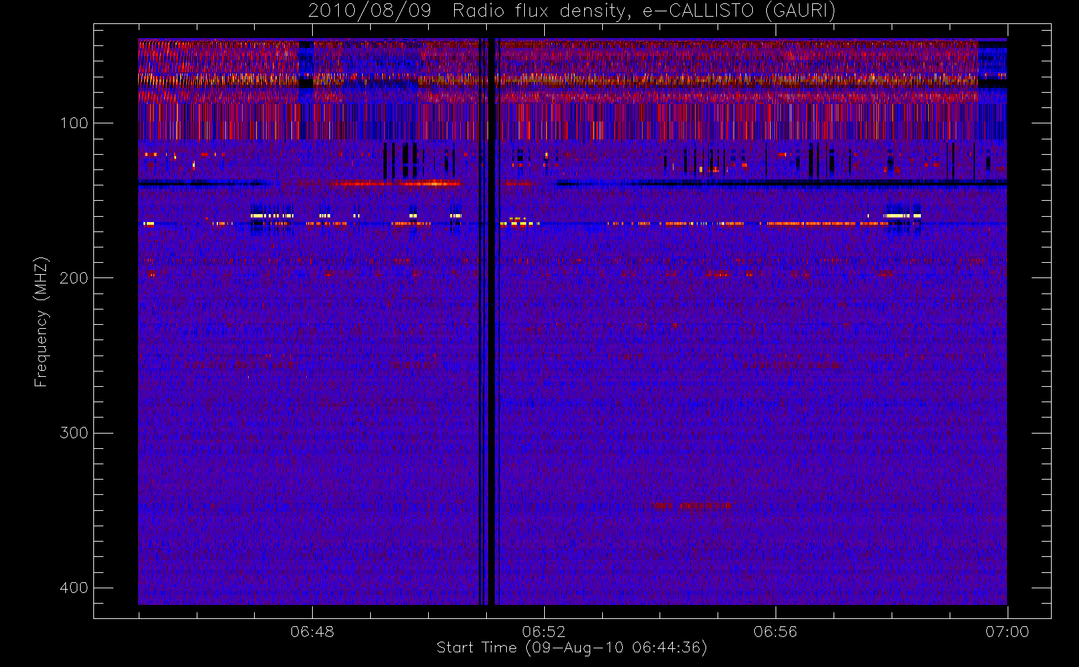The image size is (1079, 667).
Task: Click the 400 frequency tick label
Action: tap(73, 588)
